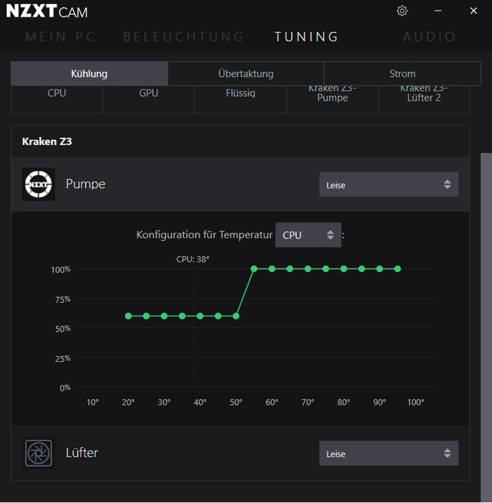Click the Pumpe label text
Image resolution: width=492 pixels, height=503 pixels.
pos(85,184)
